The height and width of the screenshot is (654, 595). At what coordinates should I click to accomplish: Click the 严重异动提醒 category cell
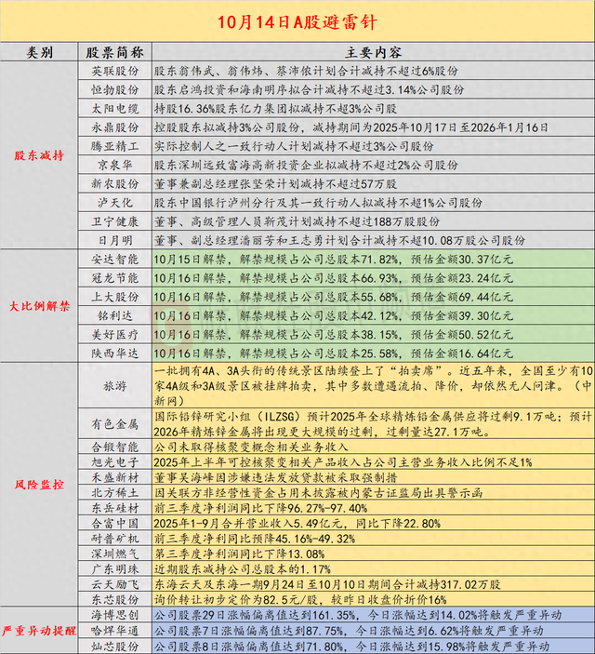pyautogui.click(x=39, y=630)
